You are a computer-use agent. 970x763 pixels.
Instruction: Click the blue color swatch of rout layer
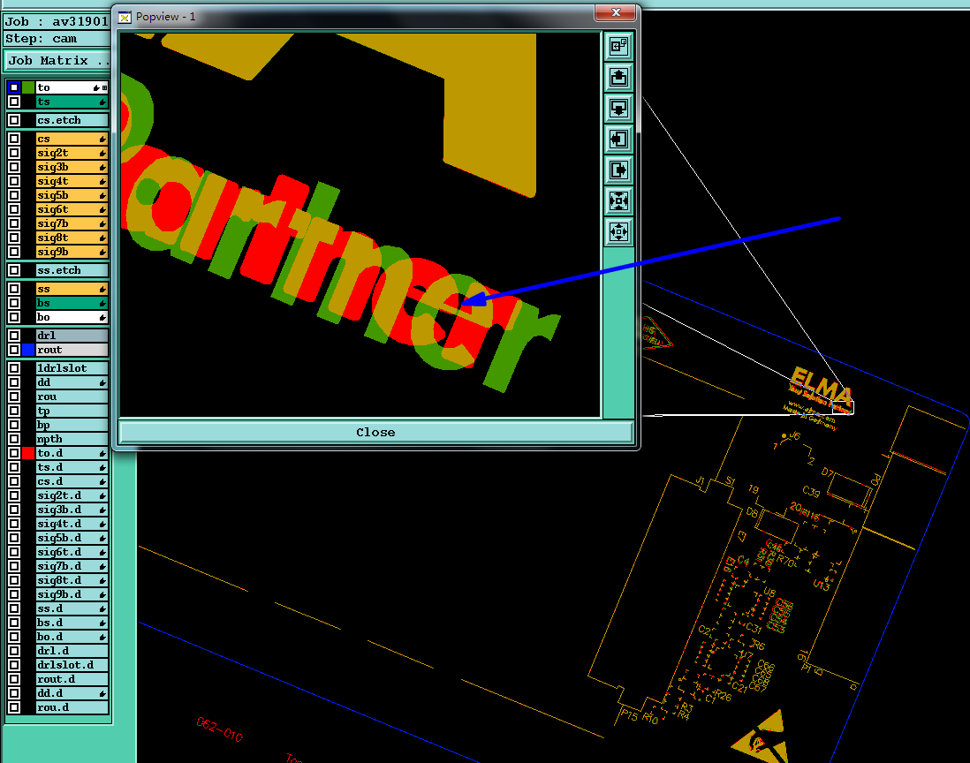point(28,350)
